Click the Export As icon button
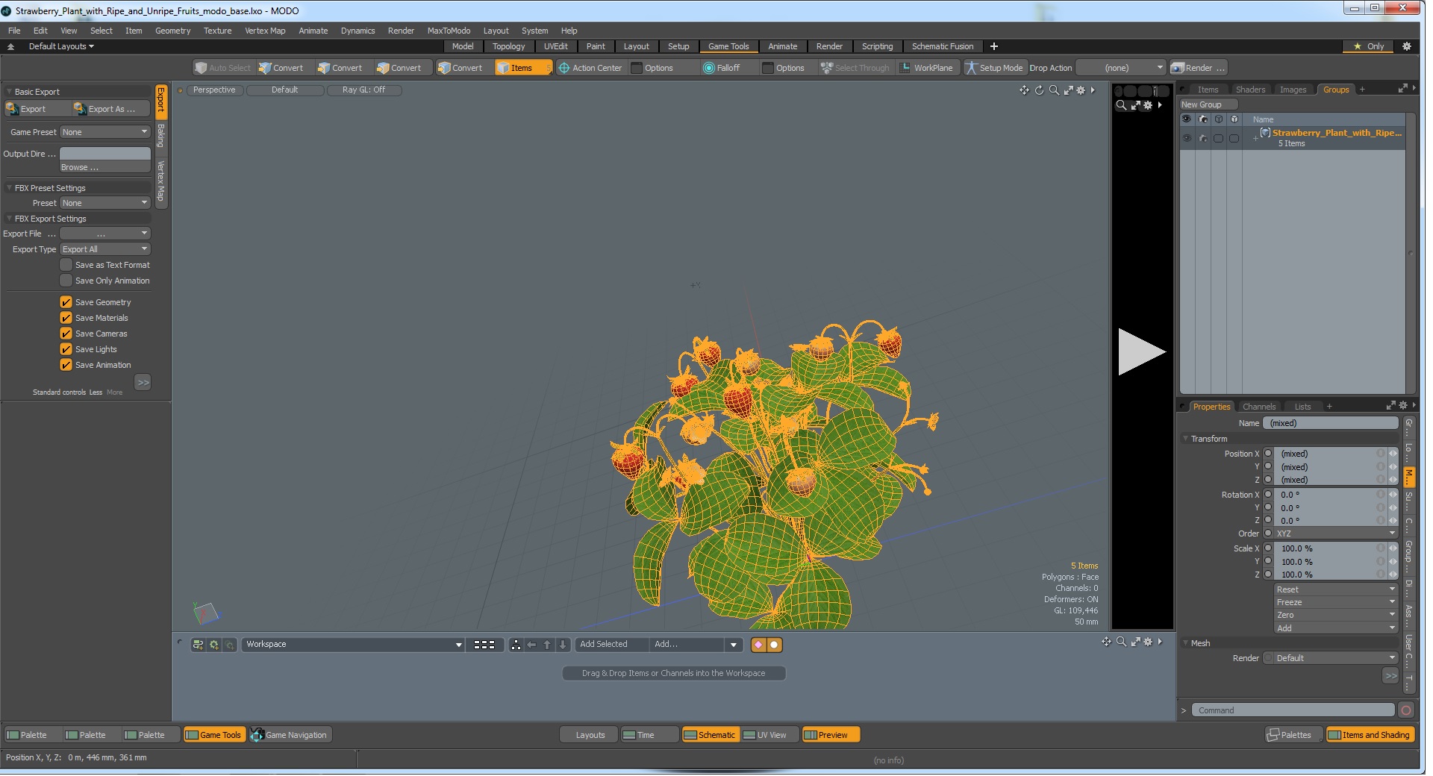This screenshot has height=776, width=1433. pos(110,109)
